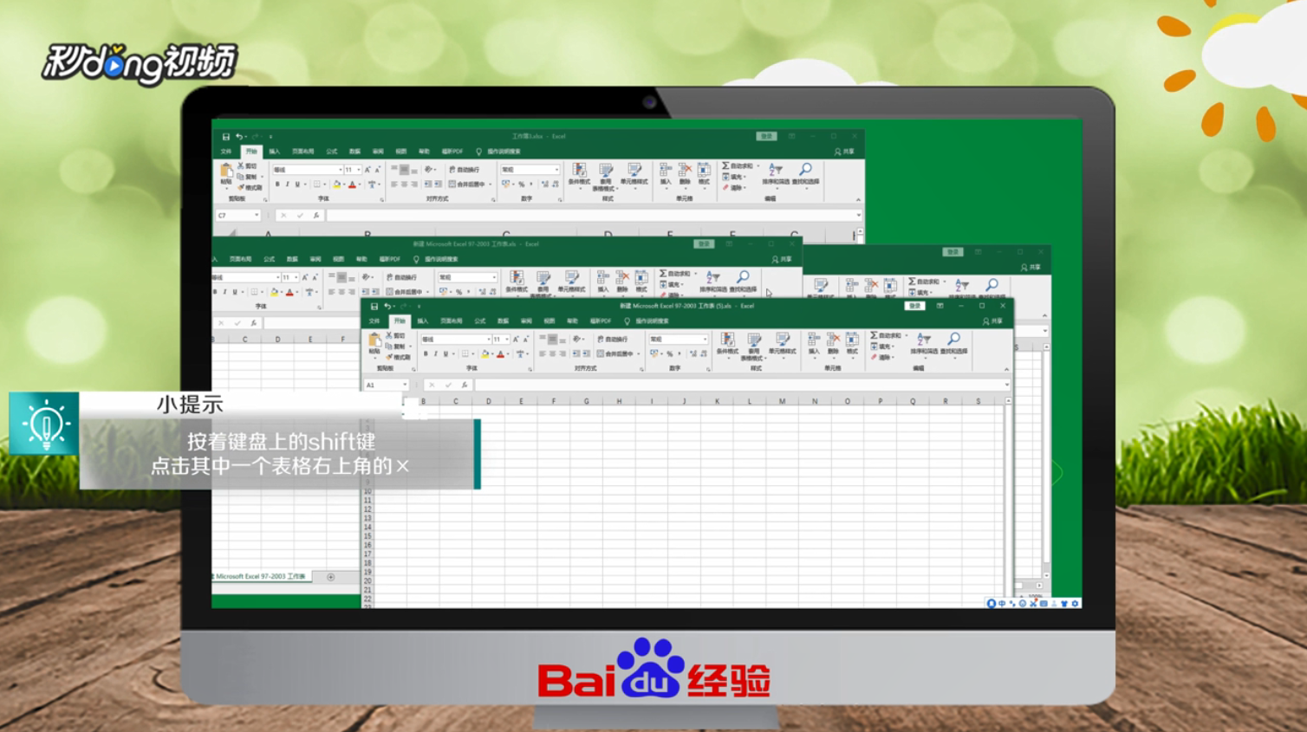Screen dimensions: 1307x732
Task: Click Save icon in front Excel window
Action: (374, 307)
